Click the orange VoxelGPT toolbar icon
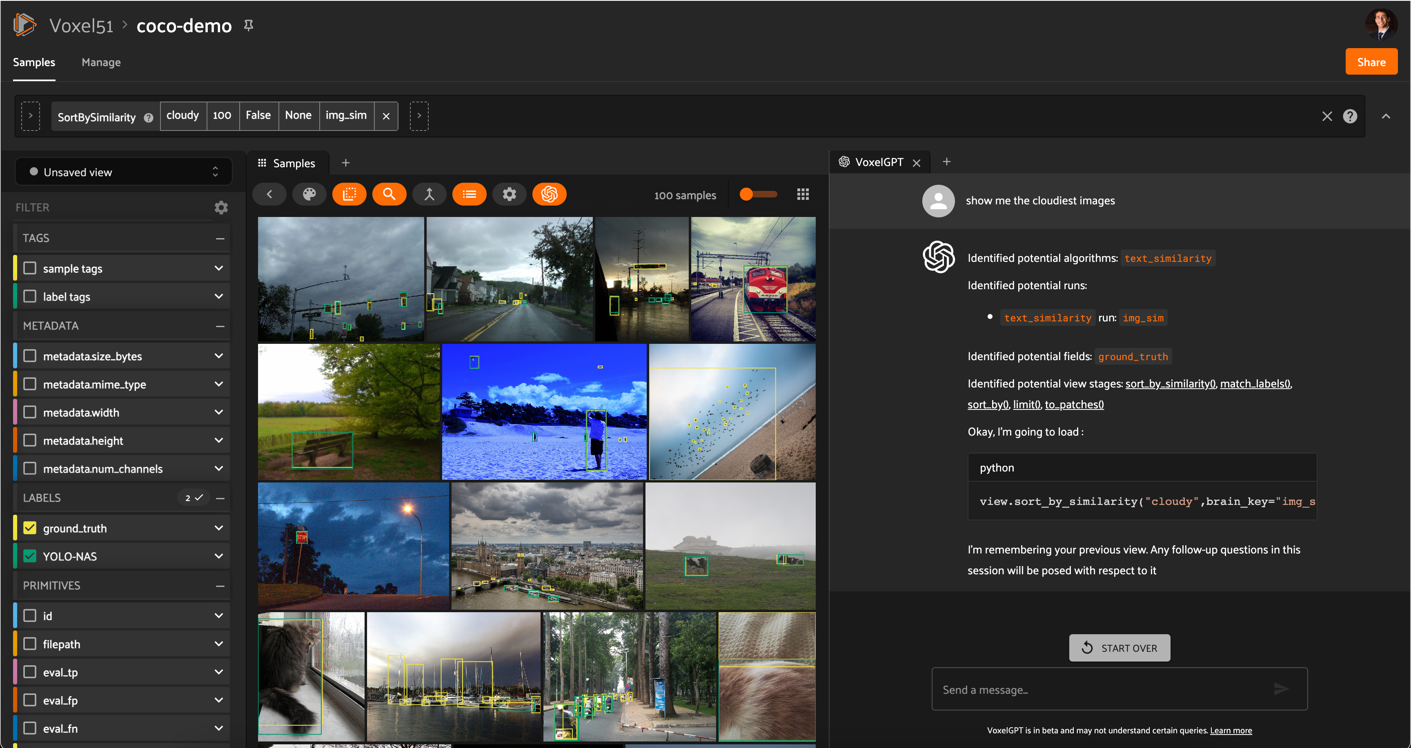Viewport: 1411px width, 748px height. [550, 194]
